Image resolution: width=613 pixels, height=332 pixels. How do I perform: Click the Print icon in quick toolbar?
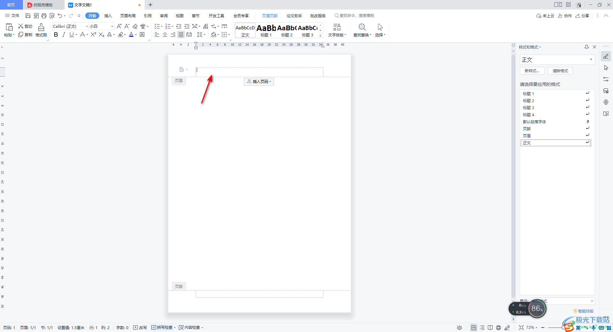[44, 16]
